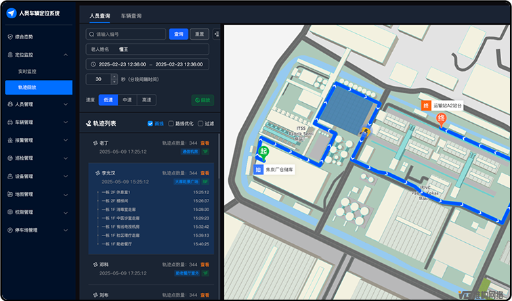Click the blue 查询 button
Image resolution: width=512 pixels, height=301 pixels.
pos(178,34)
